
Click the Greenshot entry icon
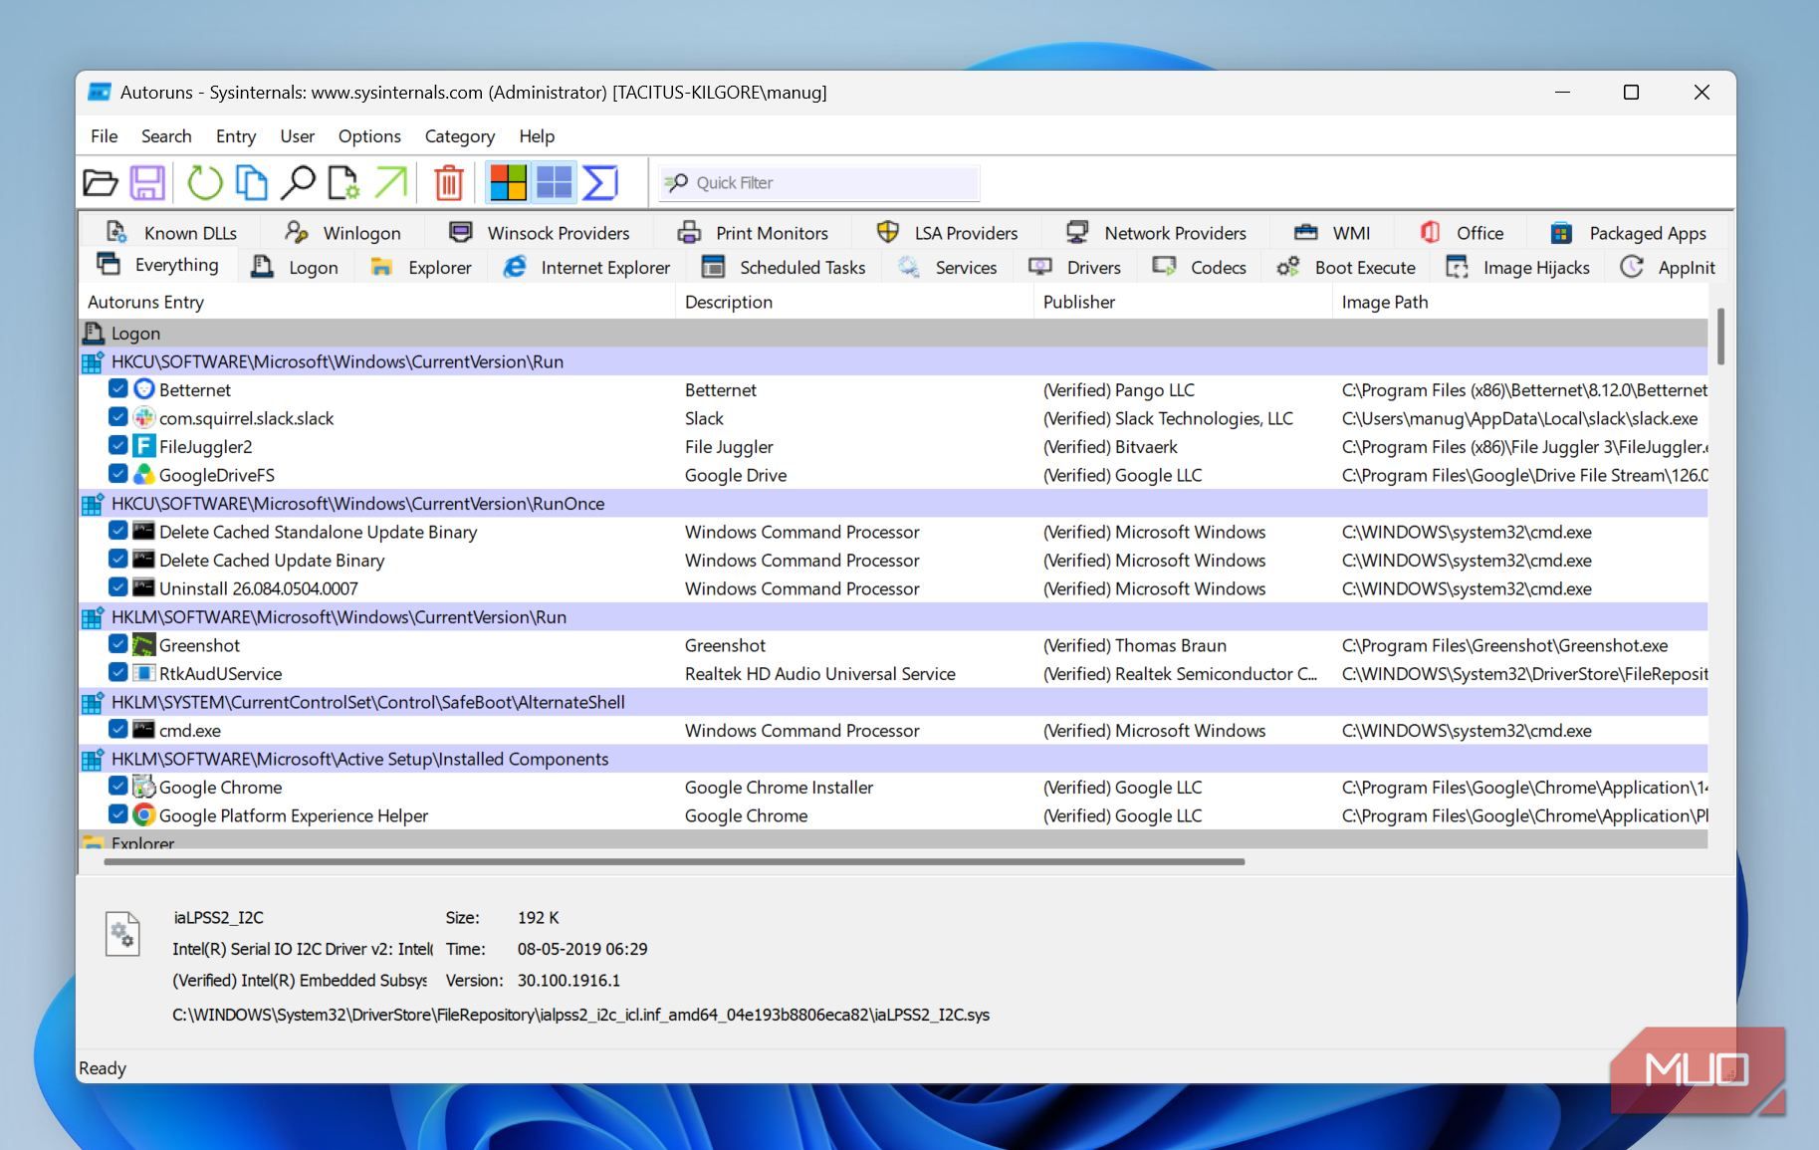144,645
